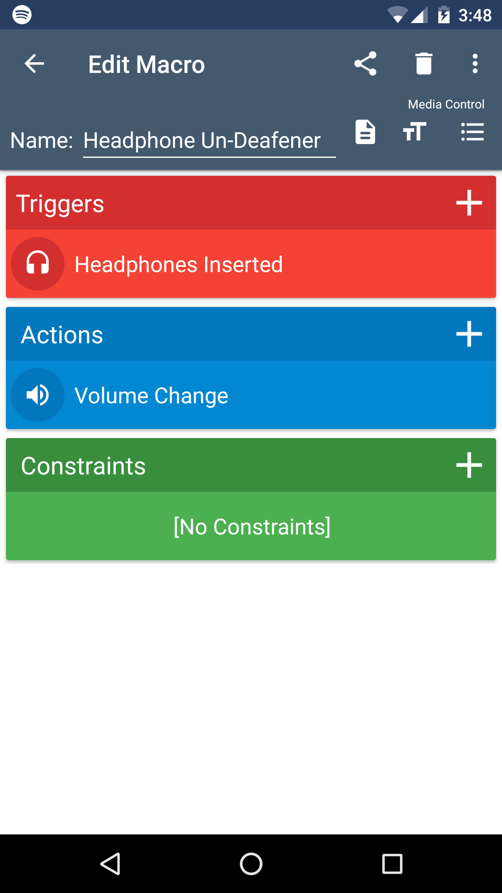
Task: Click the speaker icon on Volume Change
Action: (x=38, y=395)
